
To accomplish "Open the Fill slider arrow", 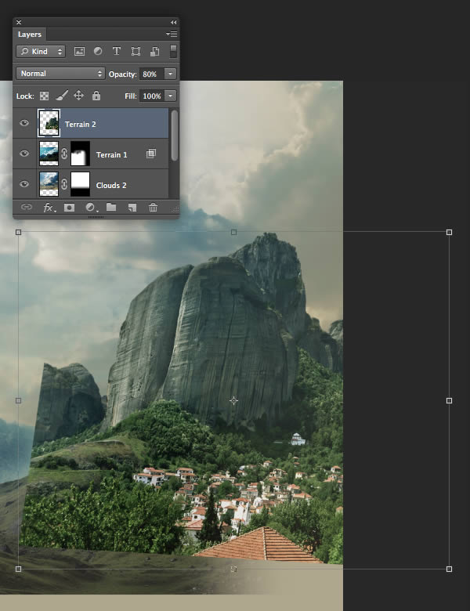I will [x=170, y=96].
